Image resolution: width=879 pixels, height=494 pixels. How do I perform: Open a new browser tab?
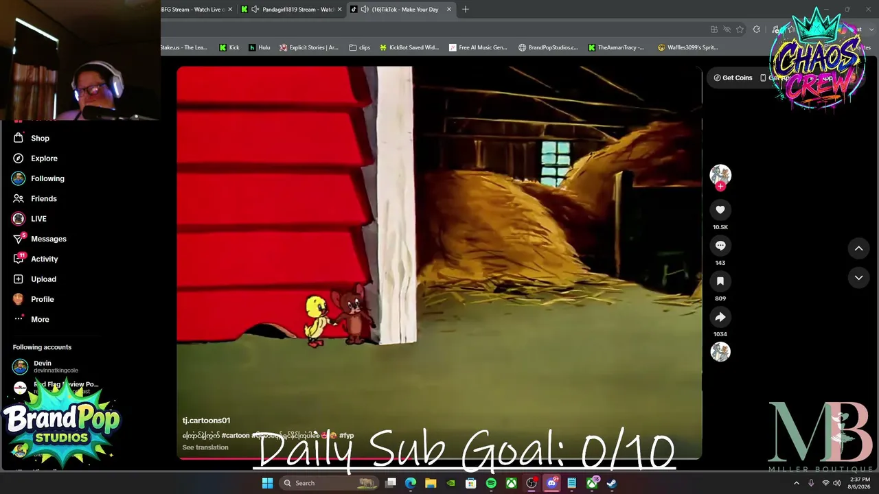(466, 10)
